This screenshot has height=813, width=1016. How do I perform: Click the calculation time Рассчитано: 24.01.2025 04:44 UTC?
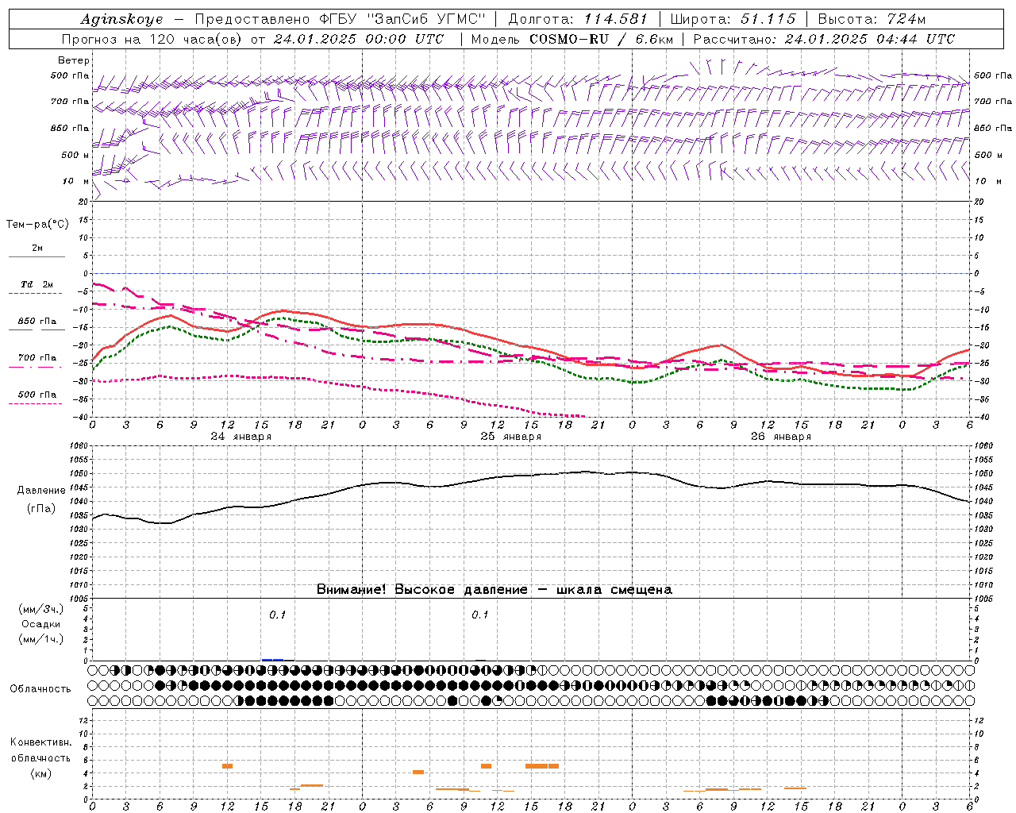click(824, 39)
